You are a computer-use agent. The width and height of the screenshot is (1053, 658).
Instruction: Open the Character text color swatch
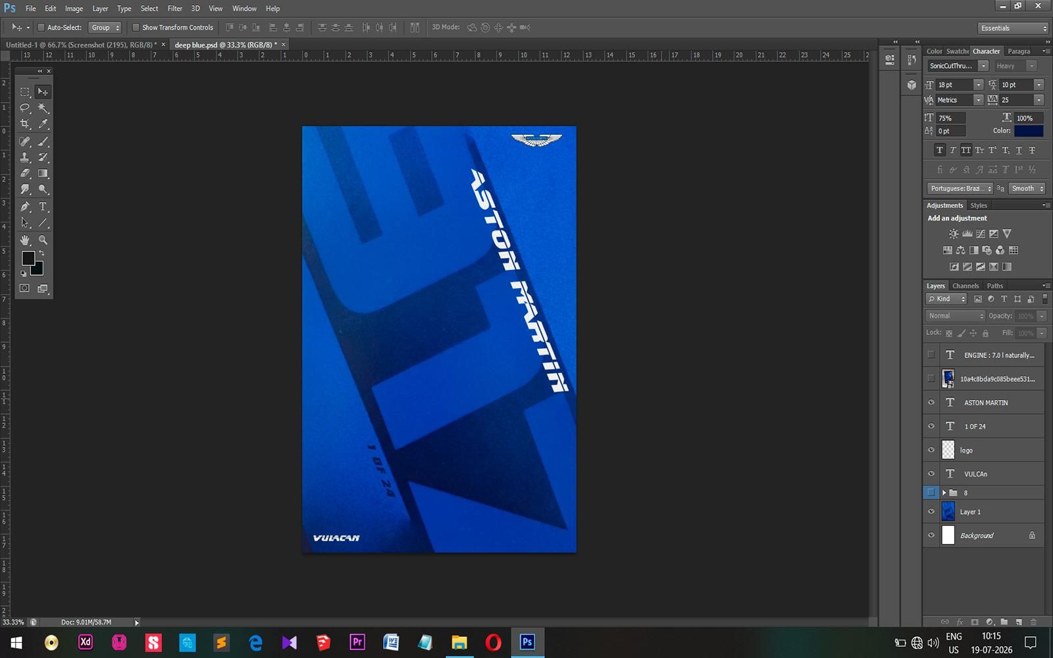(1029, 131)
